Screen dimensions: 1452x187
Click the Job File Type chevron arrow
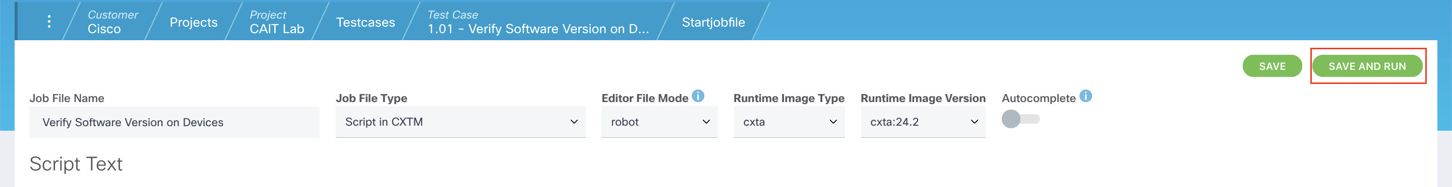click(574, 122)
